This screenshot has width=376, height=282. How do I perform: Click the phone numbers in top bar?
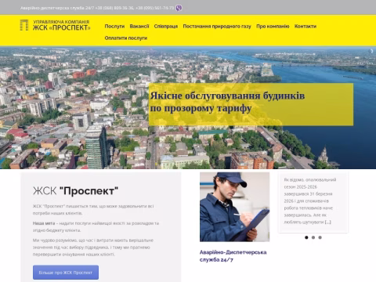click(x=135, y=8)
